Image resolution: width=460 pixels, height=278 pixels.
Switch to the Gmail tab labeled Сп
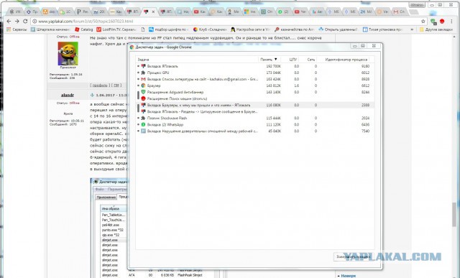pos(399,11)
